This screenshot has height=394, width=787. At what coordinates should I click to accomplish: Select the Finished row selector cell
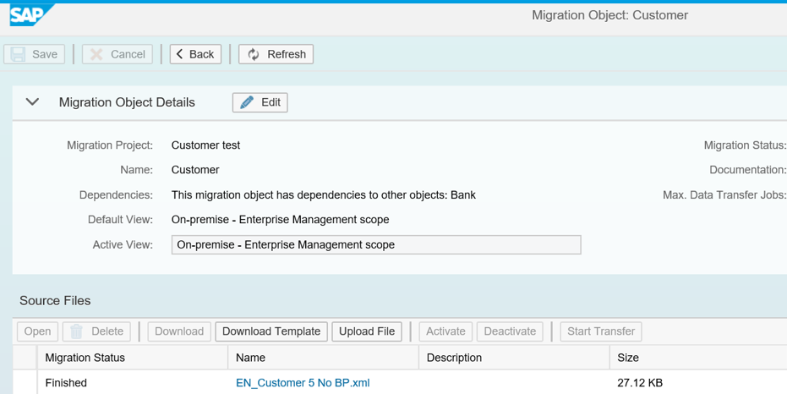point(25,382)
